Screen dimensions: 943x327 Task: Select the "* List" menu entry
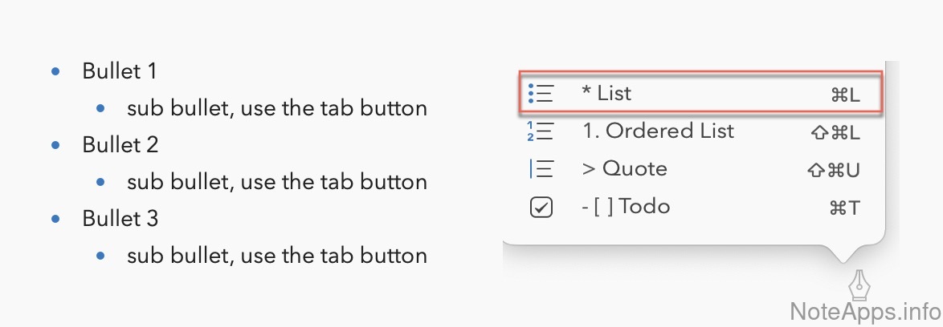click(x=606, y=93)
